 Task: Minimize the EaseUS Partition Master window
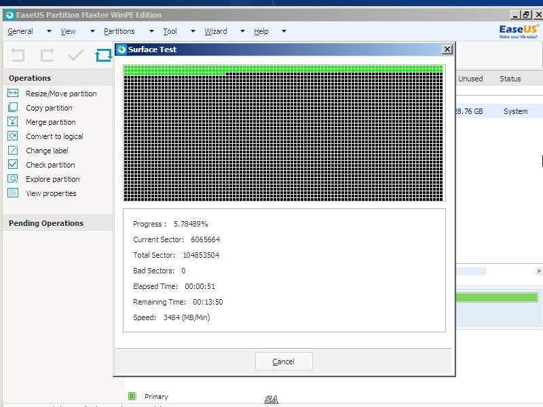pyautogui.click(x=515, y=14)
